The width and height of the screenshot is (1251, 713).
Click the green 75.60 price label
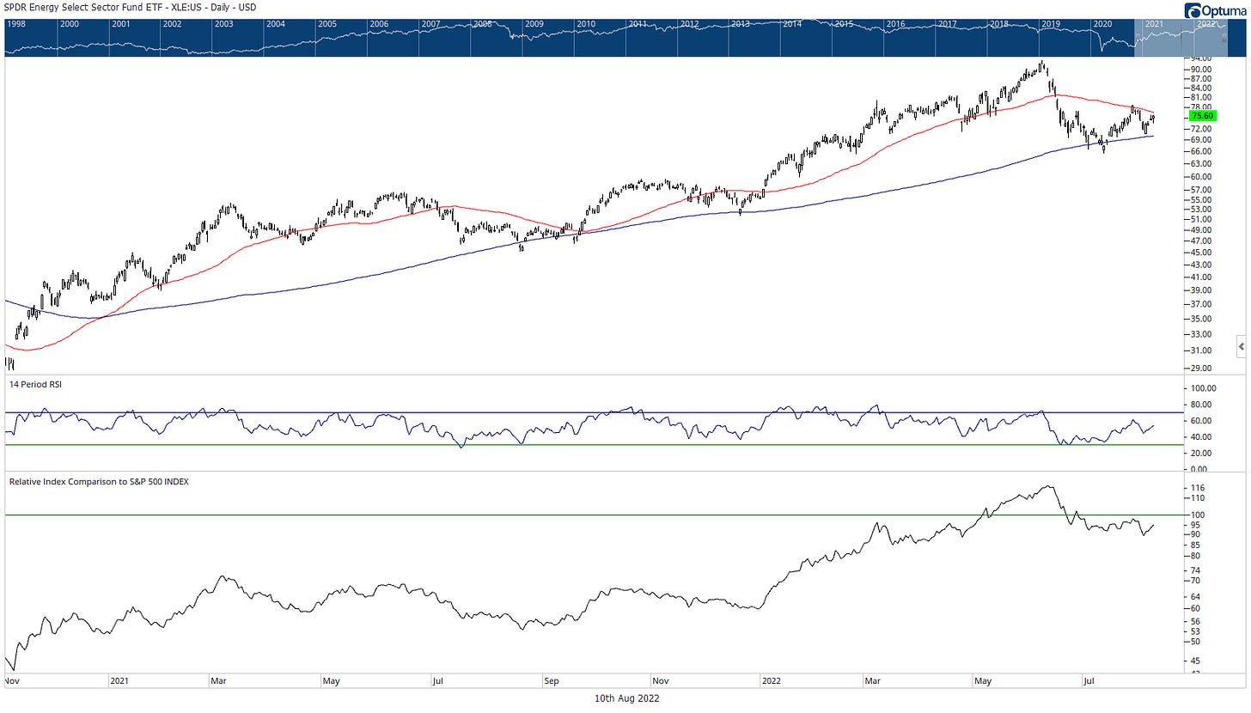click(1201, 116)
